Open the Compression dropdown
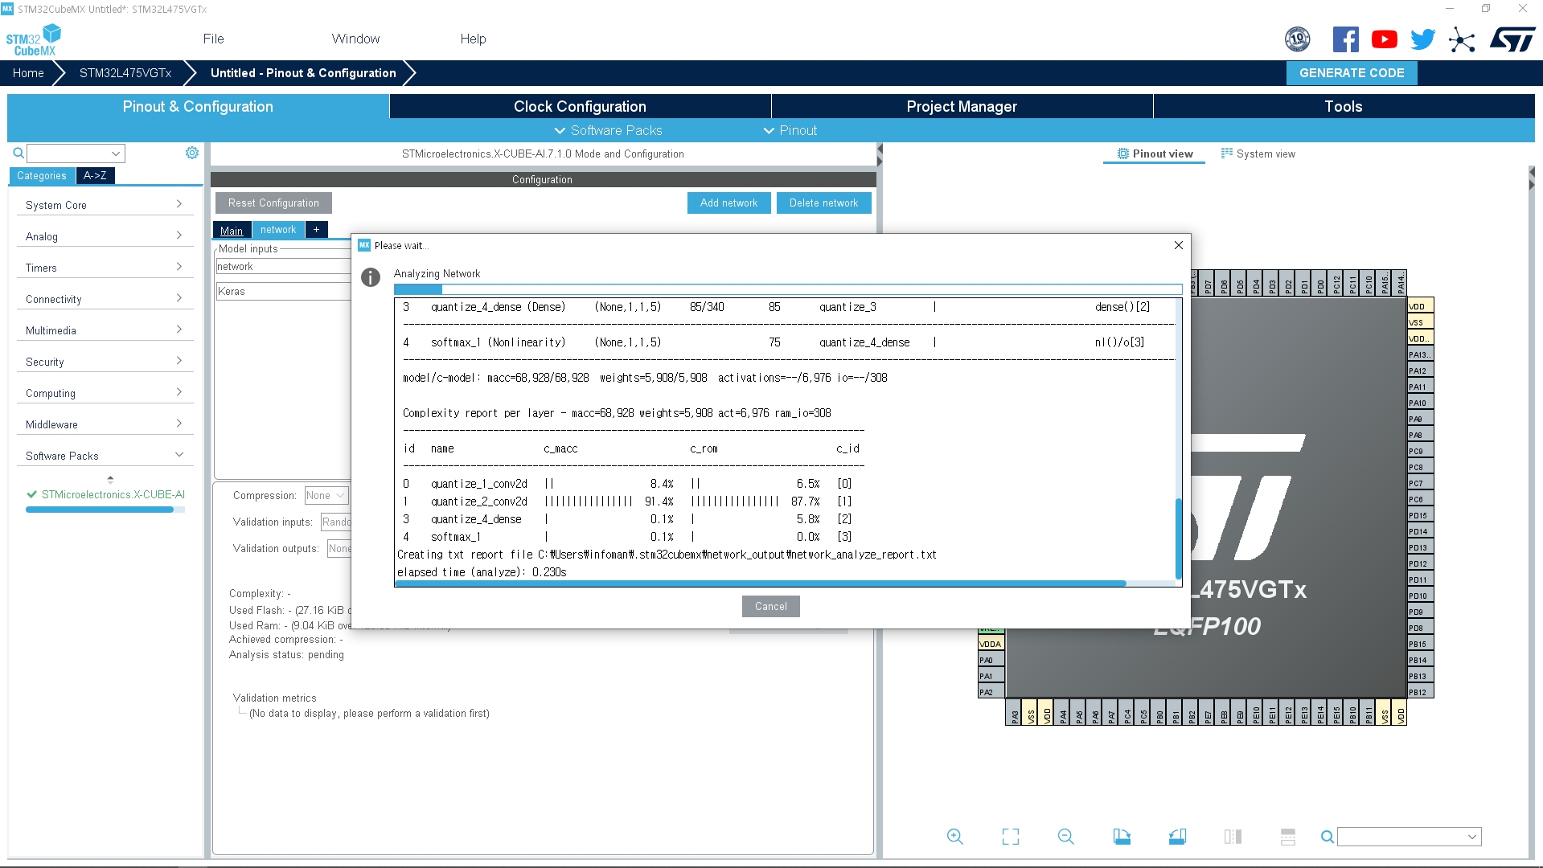Image resolution: width=1543 pixels, height=868 pixels. 326,496
